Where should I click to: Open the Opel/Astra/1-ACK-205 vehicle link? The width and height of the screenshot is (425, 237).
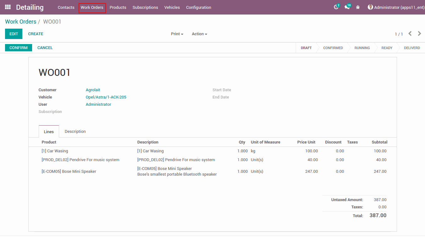(x=106, y=97)
